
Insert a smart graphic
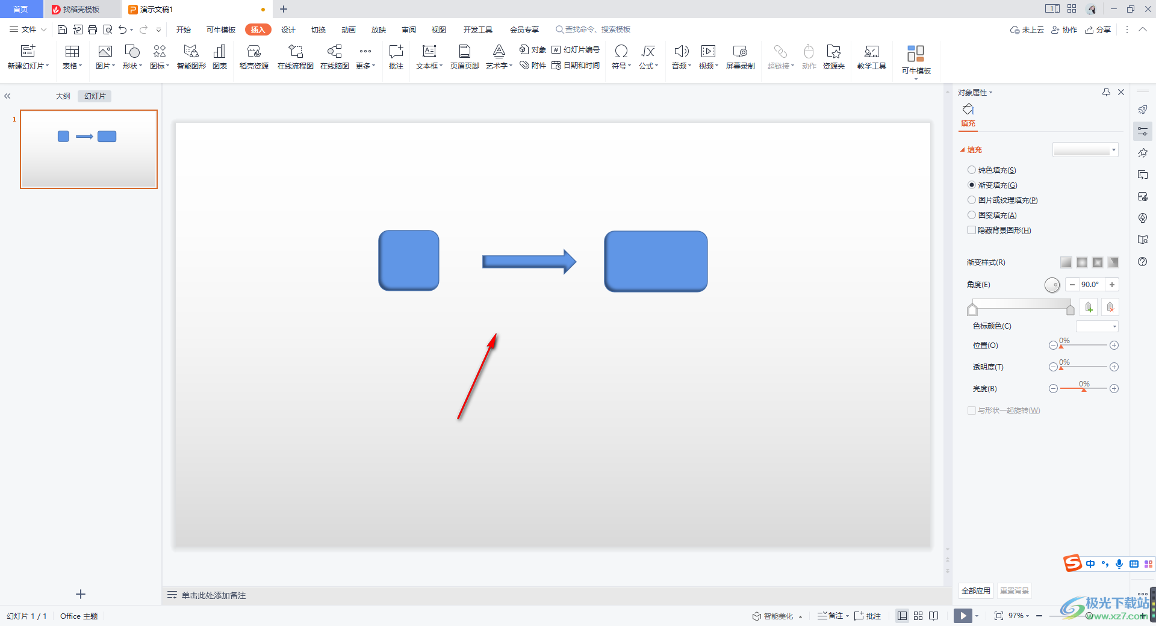click(191, 57)
